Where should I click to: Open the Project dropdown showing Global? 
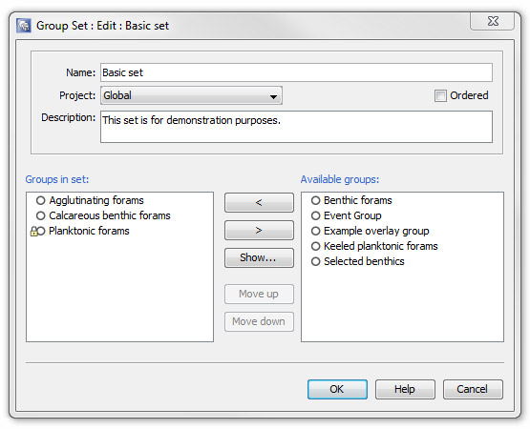pyautogui.click(x=191, y=95)
